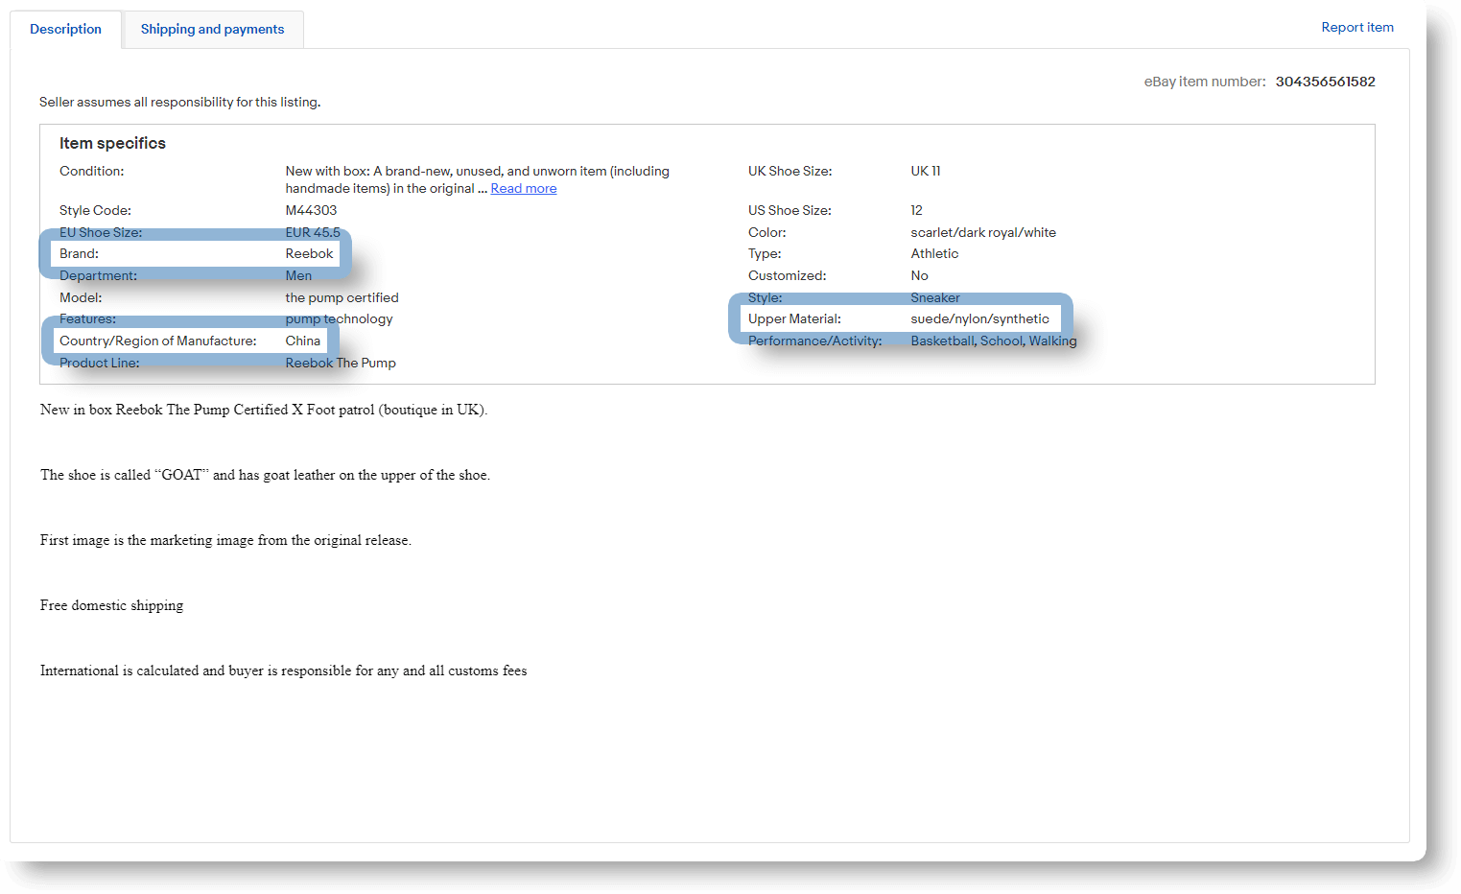Click the Style Code value M44303
This screenshot has width=1461, height=894.
(x=311, y=210)
